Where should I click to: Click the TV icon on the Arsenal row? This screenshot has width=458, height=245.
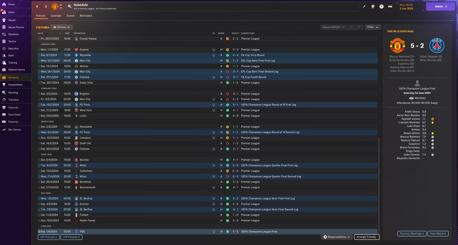pos(214,50)
